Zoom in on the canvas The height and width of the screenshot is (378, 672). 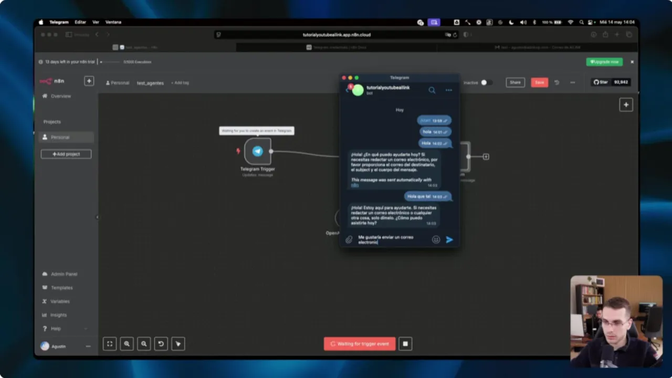coord(127,344)
